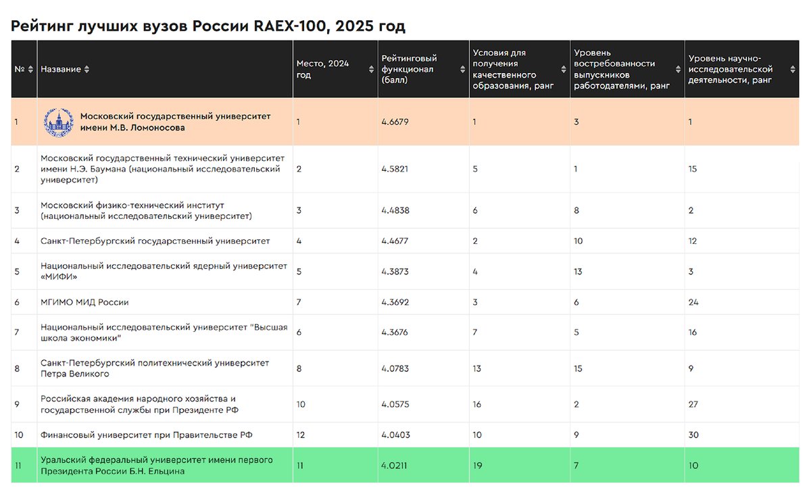The image size is (811, 494).
Task: Click score value 4.6679
Action: click(x=395, y=122)
